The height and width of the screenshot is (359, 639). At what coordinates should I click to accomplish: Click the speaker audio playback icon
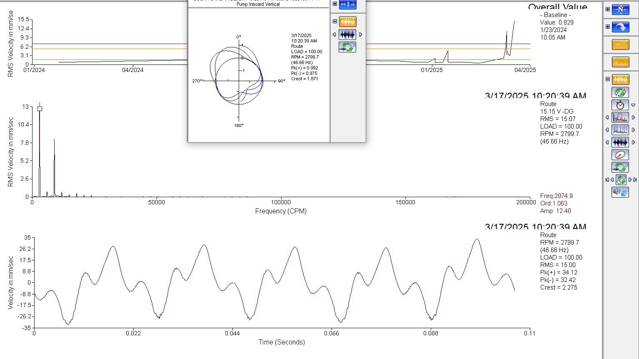coord(620,192)
